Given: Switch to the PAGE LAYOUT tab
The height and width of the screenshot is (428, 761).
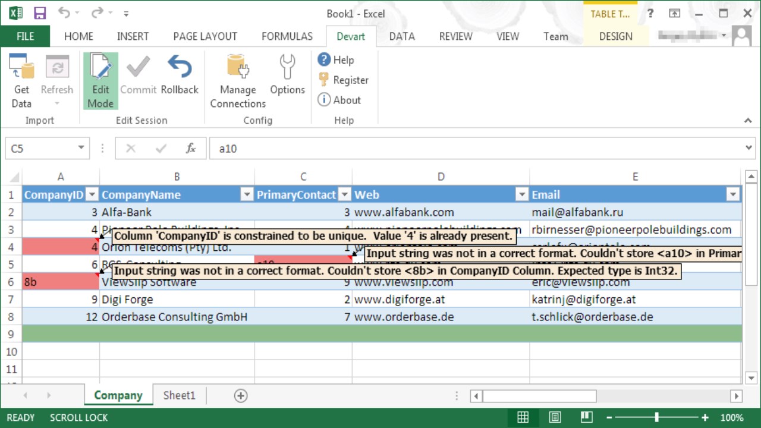Looking at the screenshot, I should pyautogui.click(x=205, y=36).
